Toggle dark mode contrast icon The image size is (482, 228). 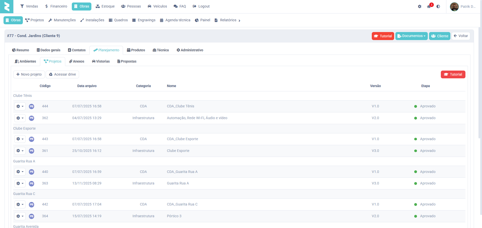coord(438,7)
